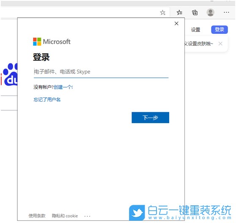Close the Microsoft sign-in dialog
The image size is (236, 223).
pos(176,24)
